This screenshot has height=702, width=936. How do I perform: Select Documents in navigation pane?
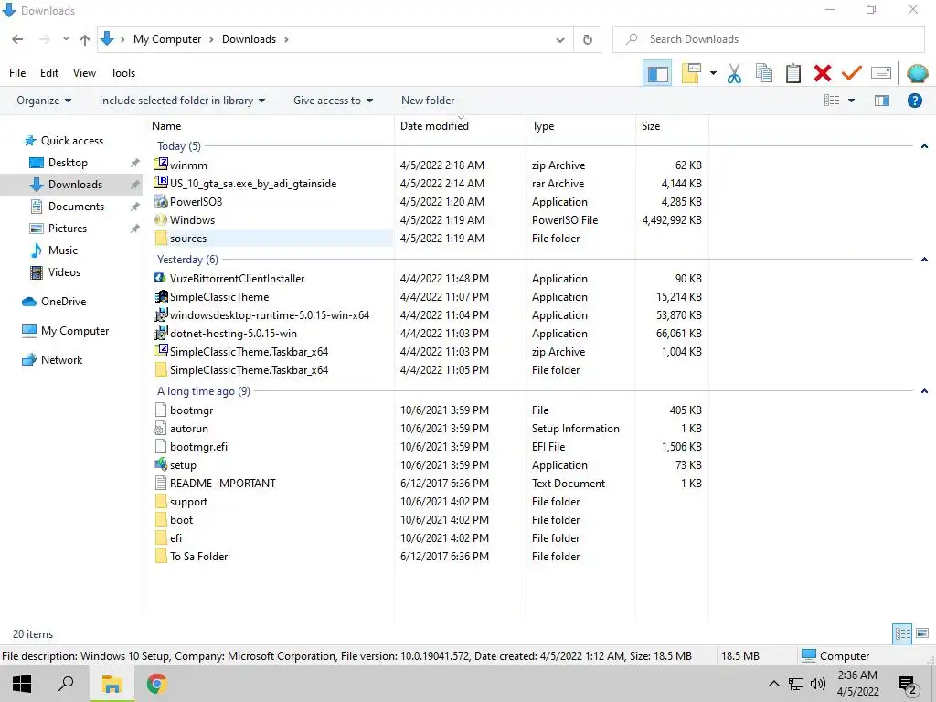(x=76, y=206)
